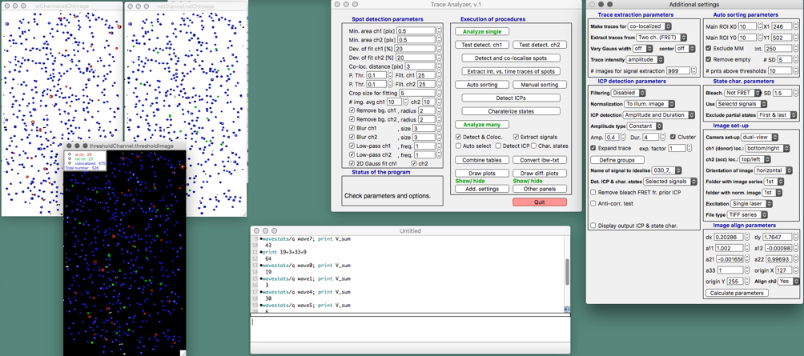
Task: Toggle the Blur ch1 checkbox
Action: point(352,128)
